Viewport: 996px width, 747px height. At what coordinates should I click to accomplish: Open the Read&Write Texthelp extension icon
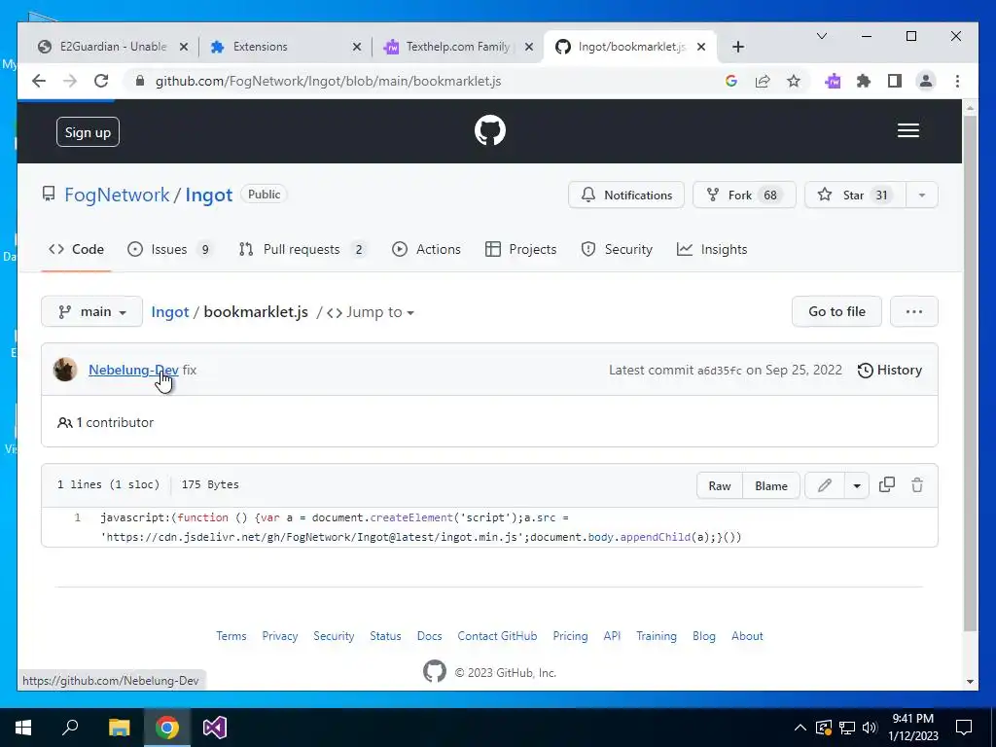click(833, 82)
